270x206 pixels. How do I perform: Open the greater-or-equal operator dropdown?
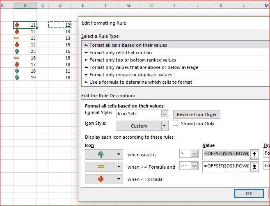click(194, 166)
